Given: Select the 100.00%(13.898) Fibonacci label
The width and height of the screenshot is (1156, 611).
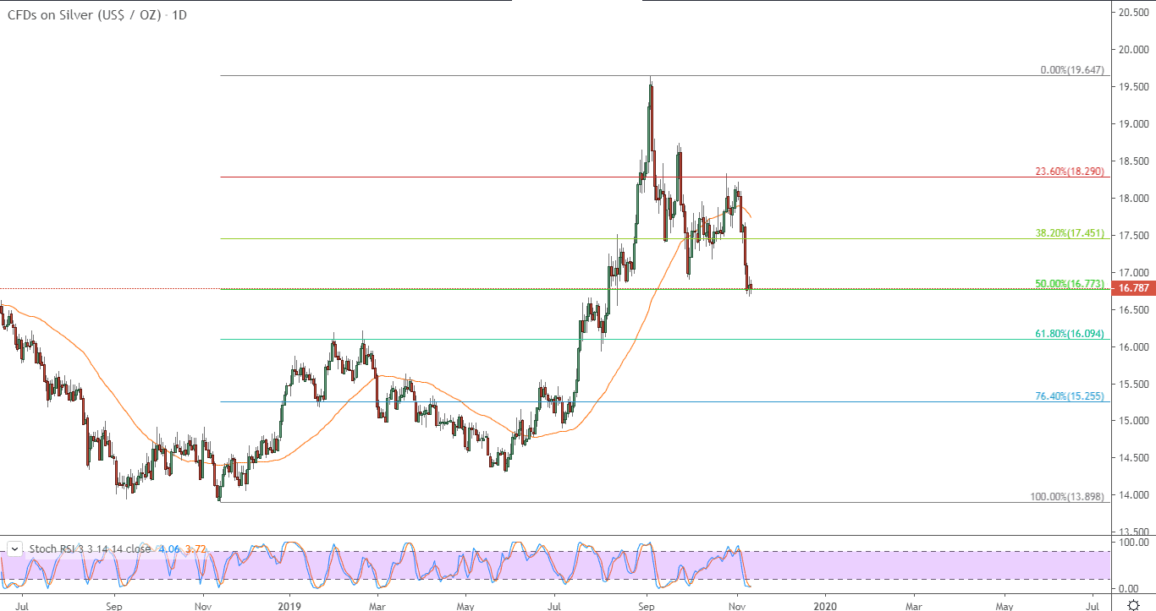Looking at the screenshot, I should tap(1067, 497).
